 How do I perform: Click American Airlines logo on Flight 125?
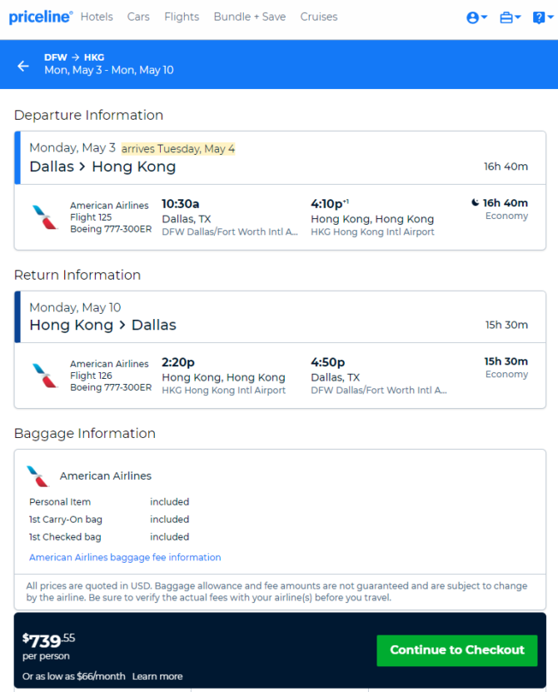click(x=45, y=217)
